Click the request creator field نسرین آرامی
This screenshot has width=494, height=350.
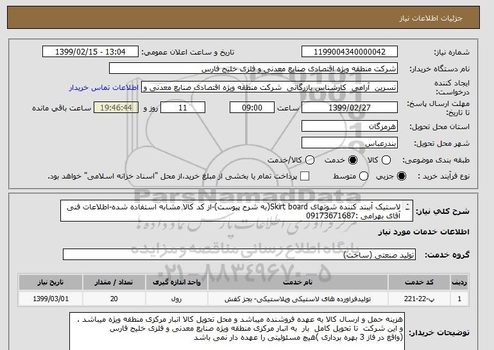(269, 87)
